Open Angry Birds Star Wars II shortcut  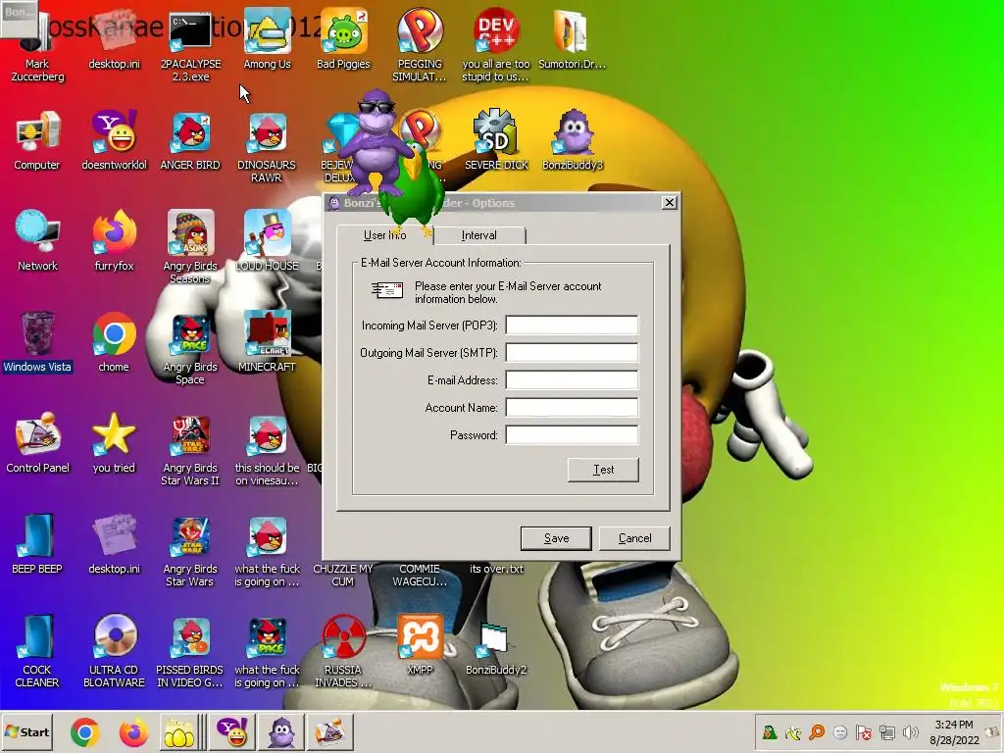tap(190, 449)
